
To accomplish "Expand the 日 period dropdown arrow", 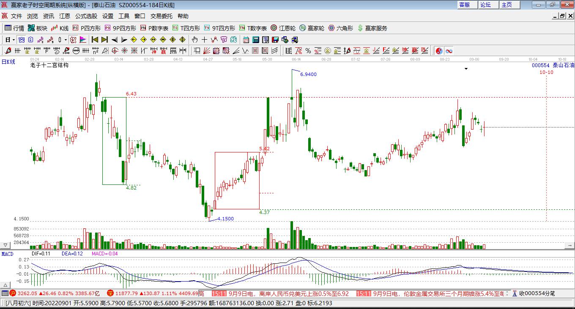I will coord(14,40).
